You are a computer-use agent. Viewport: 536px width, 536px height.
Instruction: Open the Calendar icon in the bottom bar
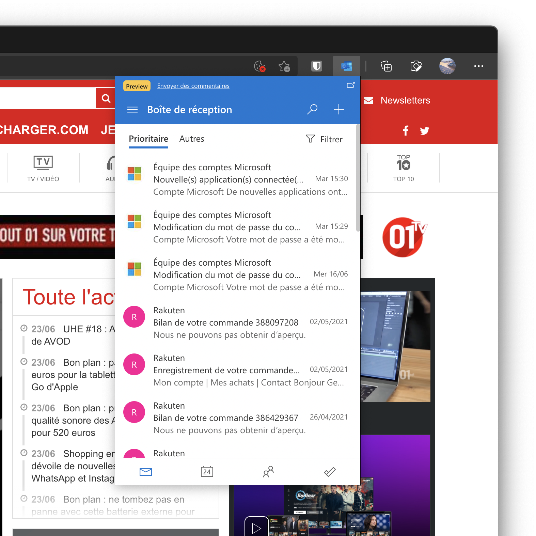[x=207, y=472]
